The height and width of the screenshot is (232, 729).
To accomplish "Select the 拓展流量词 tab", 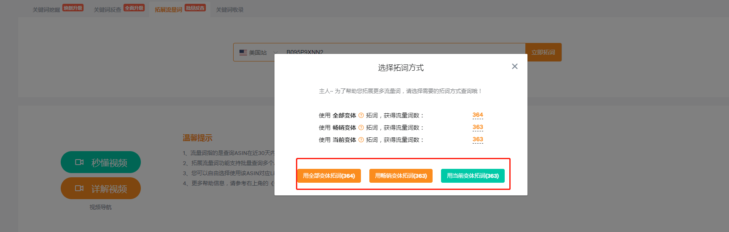I will 169,10.
